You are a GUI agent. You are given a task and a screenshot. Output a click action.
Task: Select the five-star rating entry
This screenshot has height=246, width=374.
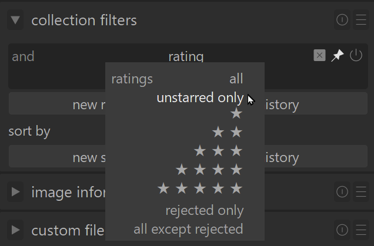(200, 189)
